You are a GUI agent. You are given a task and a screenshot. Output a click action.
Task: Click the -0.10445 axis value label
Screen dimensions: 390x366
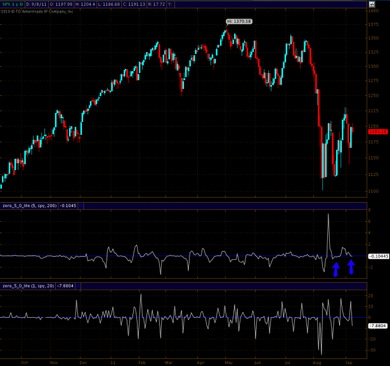point(379,256)
